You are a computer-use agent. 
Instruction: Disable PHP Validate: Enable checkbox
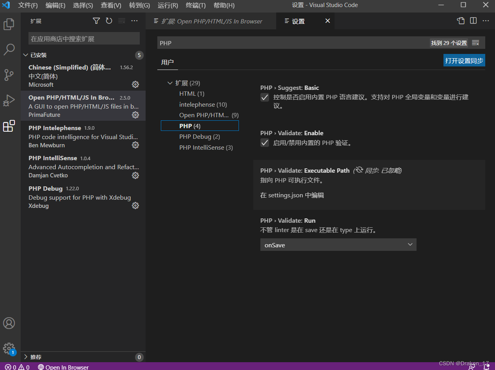point(264,142)
